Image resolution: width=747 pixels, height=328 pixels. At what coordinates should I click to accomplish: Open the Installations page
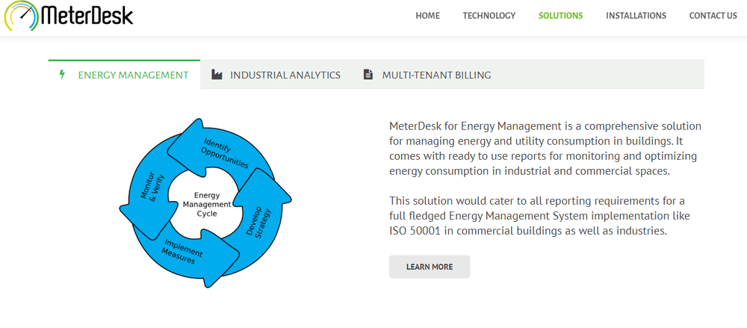tap(636, 16)
